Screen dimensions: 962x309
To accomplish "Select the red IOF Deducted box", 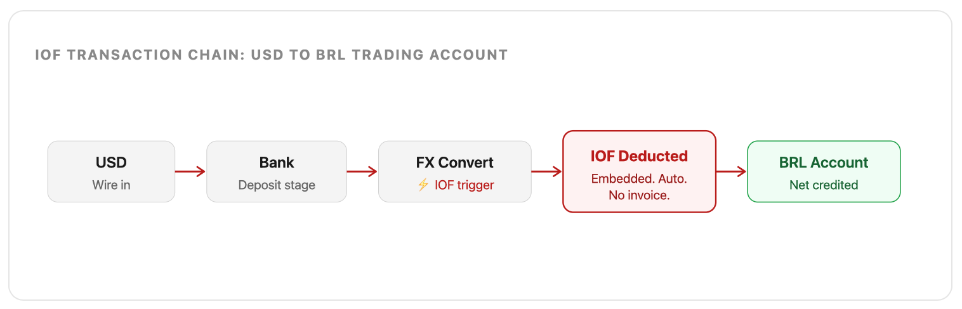I will click(640, 171).
